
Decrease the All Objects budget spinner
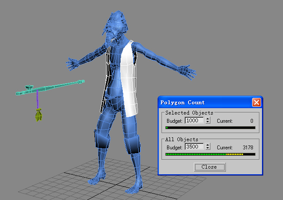pyautogui.click(x=208, y=149)
